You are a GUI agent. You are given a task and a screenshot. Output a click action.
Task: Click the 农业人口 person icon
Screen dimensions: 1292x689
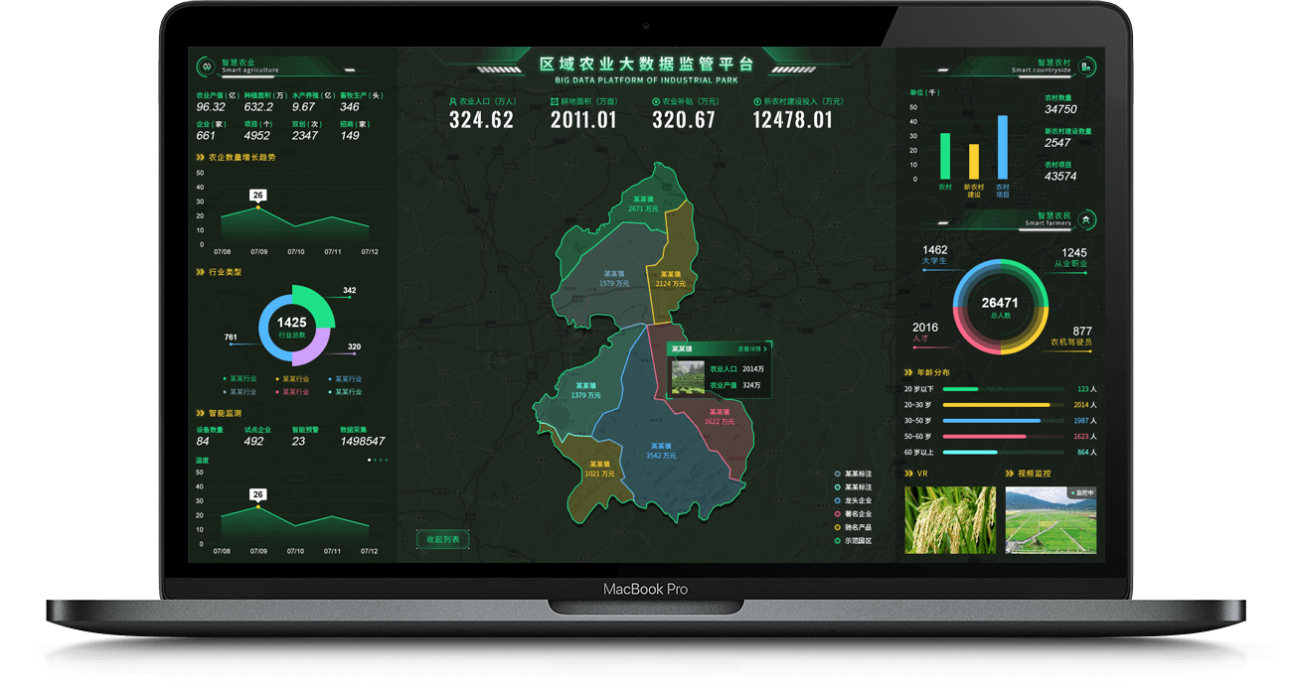tap(452, 101)
